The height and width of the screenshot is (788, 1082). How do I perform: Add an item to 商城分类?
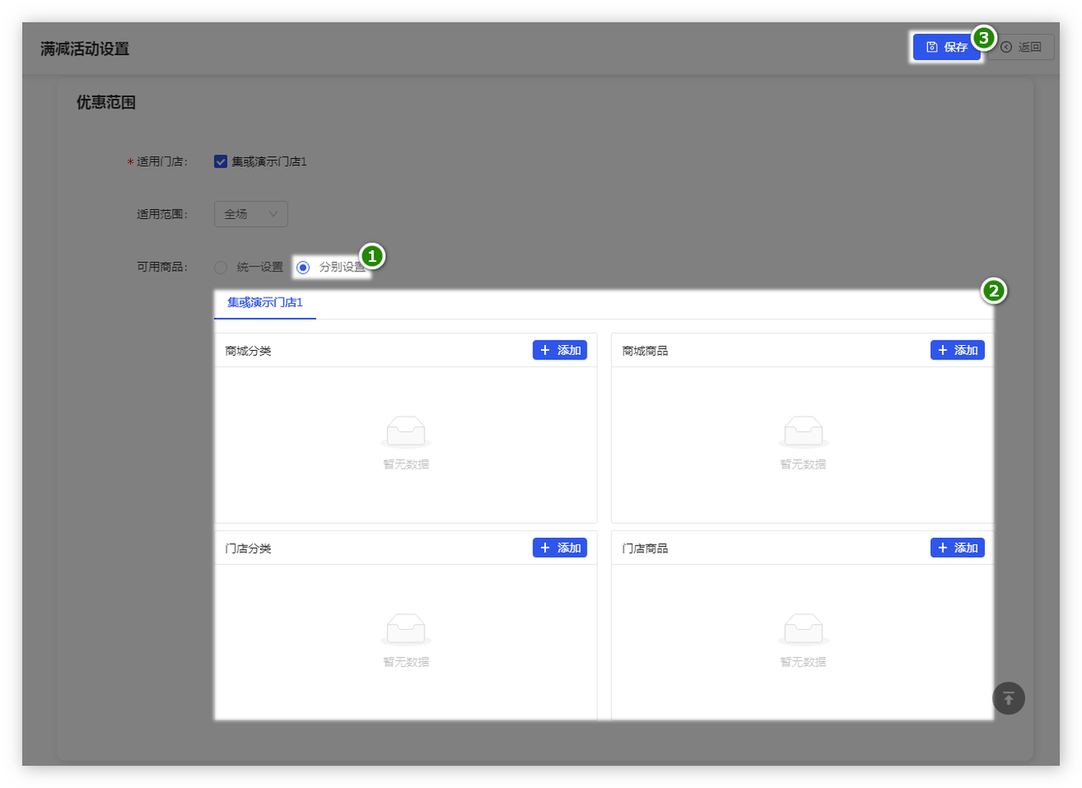560,350
